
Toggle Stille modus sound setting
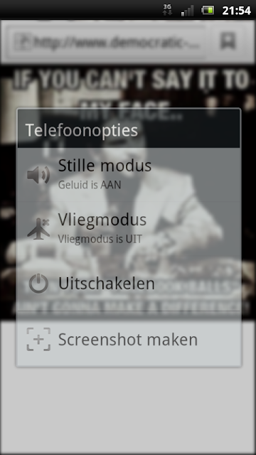(x=129, y=175)
